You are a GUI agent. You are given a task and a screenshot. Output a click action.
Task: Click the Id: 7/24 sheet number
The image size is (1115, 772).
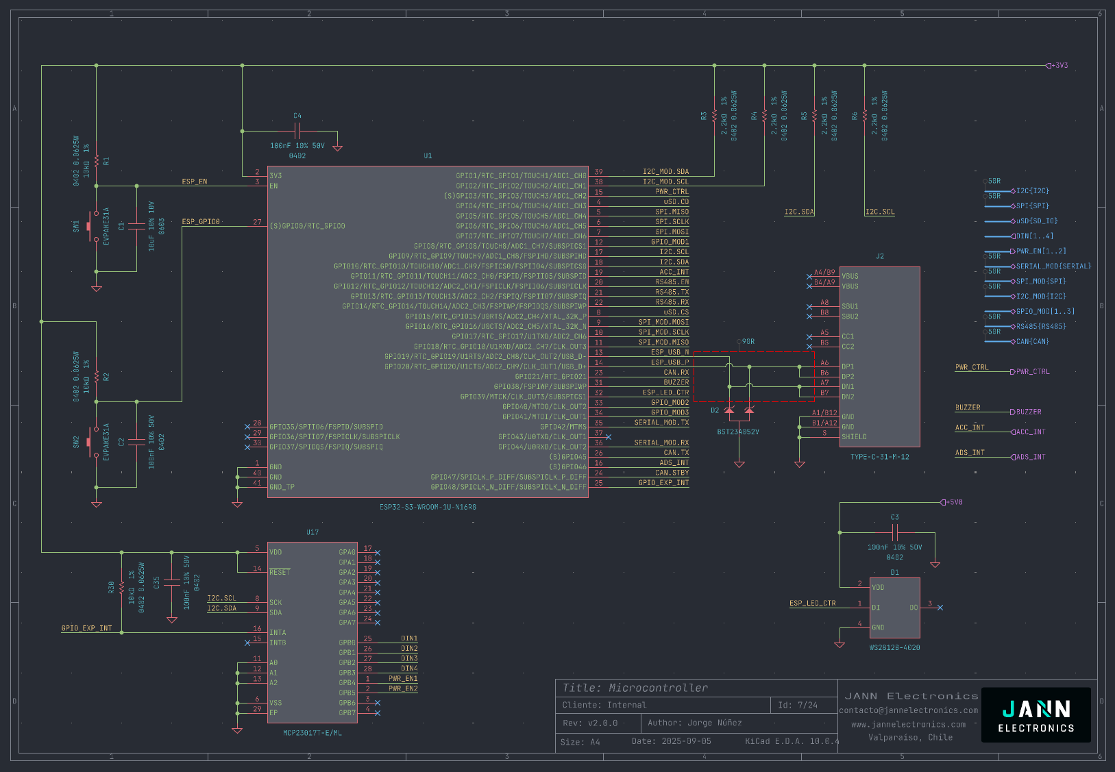click(798, 705)
